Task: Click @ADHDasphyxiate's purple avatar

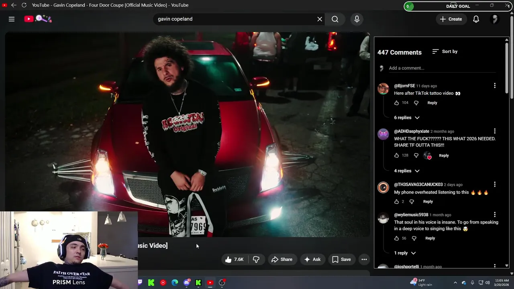Action: click(x=383, y=134)
